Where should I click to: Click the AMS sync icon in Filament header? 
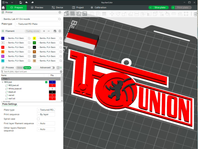pos(55,31)
